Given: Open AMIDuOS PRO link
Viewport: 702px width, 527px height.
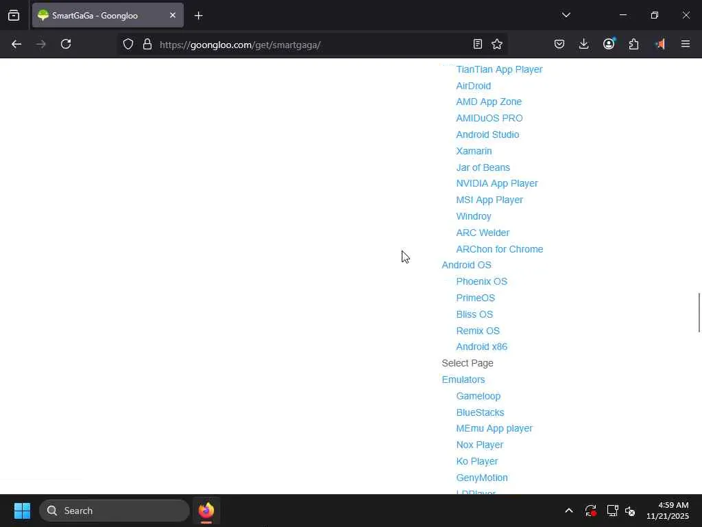Looking at the screenshot, I should click(489, 118).
